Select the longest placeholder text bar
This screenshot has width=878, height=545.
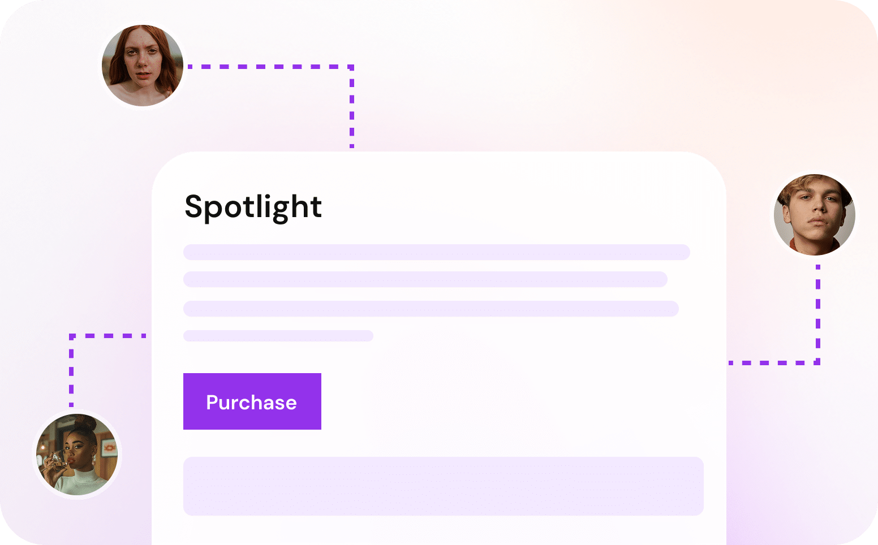(437, 252)
